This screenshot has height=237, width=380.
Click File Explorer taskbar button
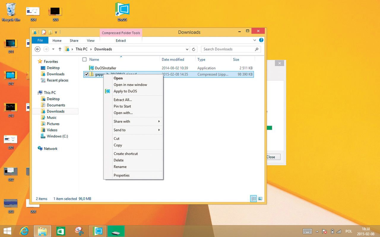(x=42, y=231)
